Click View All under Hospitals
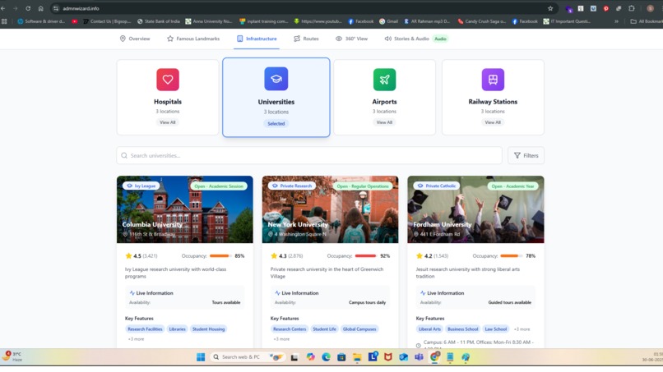Viewport: 663px width, 372px height. click(168, 122)
